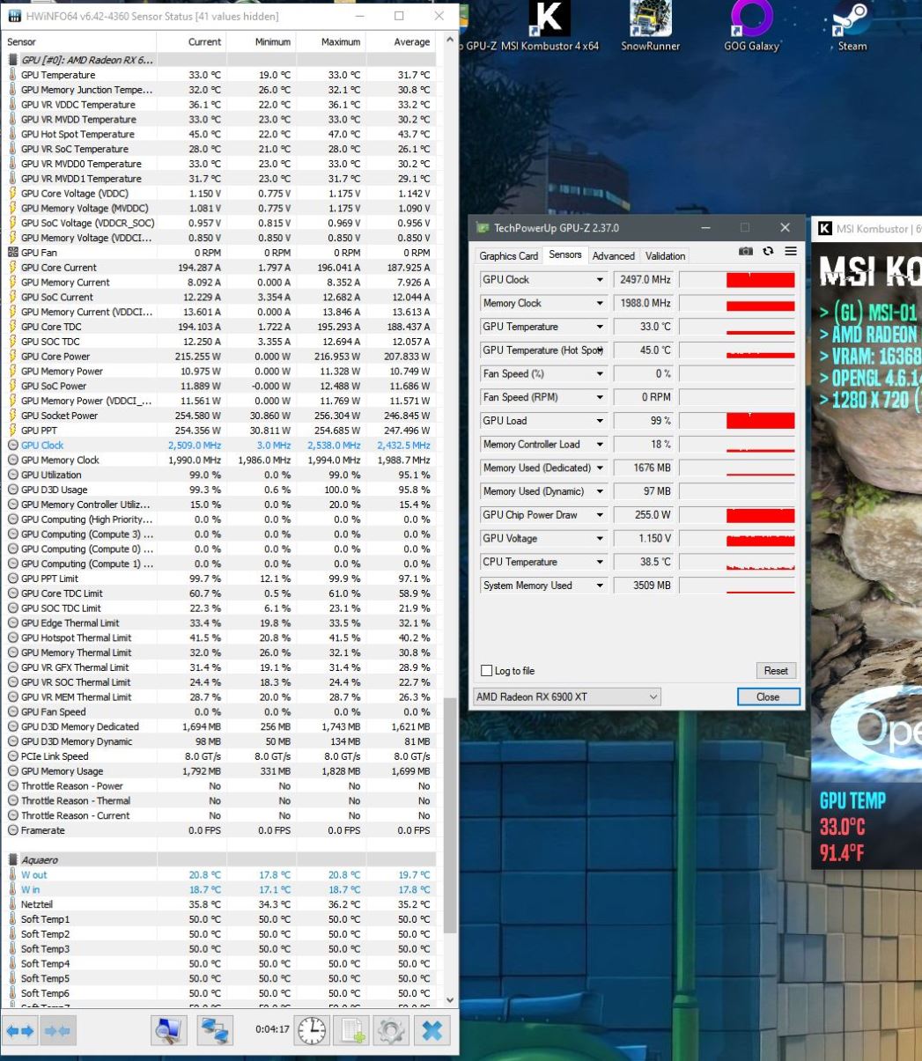Open the AMD Radeon RX 6900 XT device selector
922x1061 pixels.
click(x=567, y=697)
